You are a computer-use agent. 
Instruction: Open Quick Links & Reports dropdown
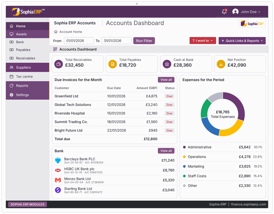[242, 41]
